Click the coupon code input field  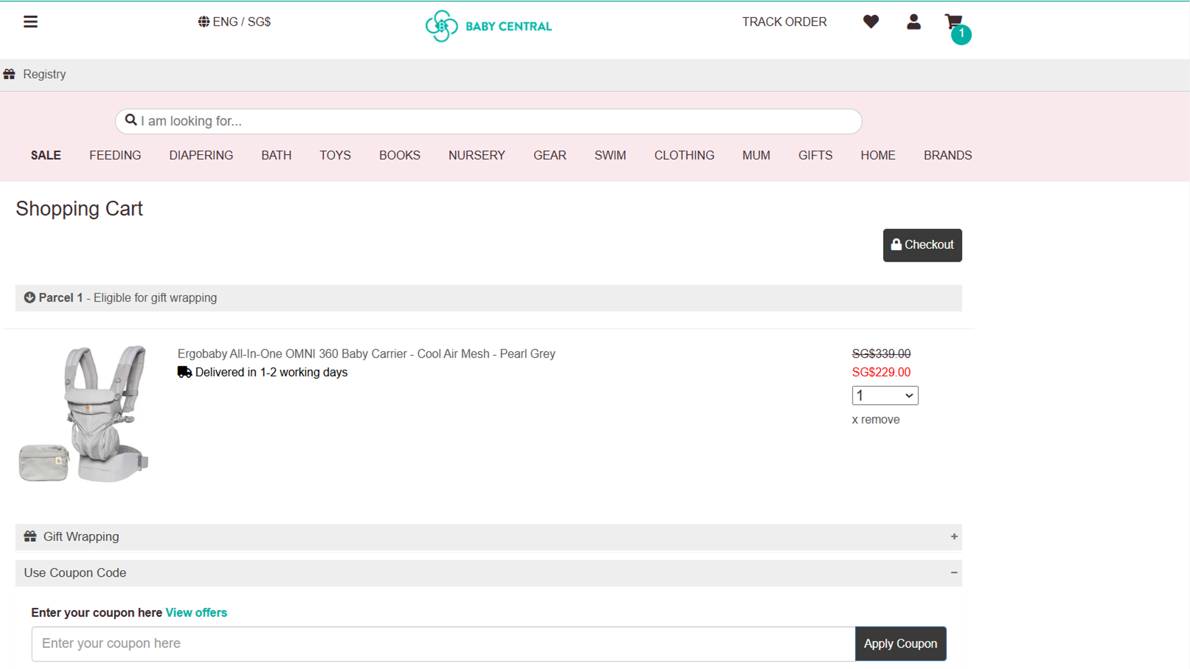(x=443, y=644)
